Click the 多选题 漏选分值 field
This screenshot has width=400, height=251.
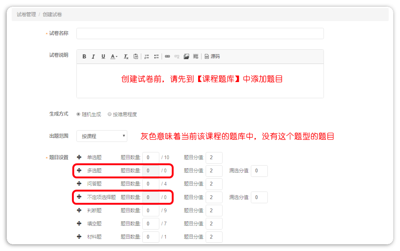(259, 171)
